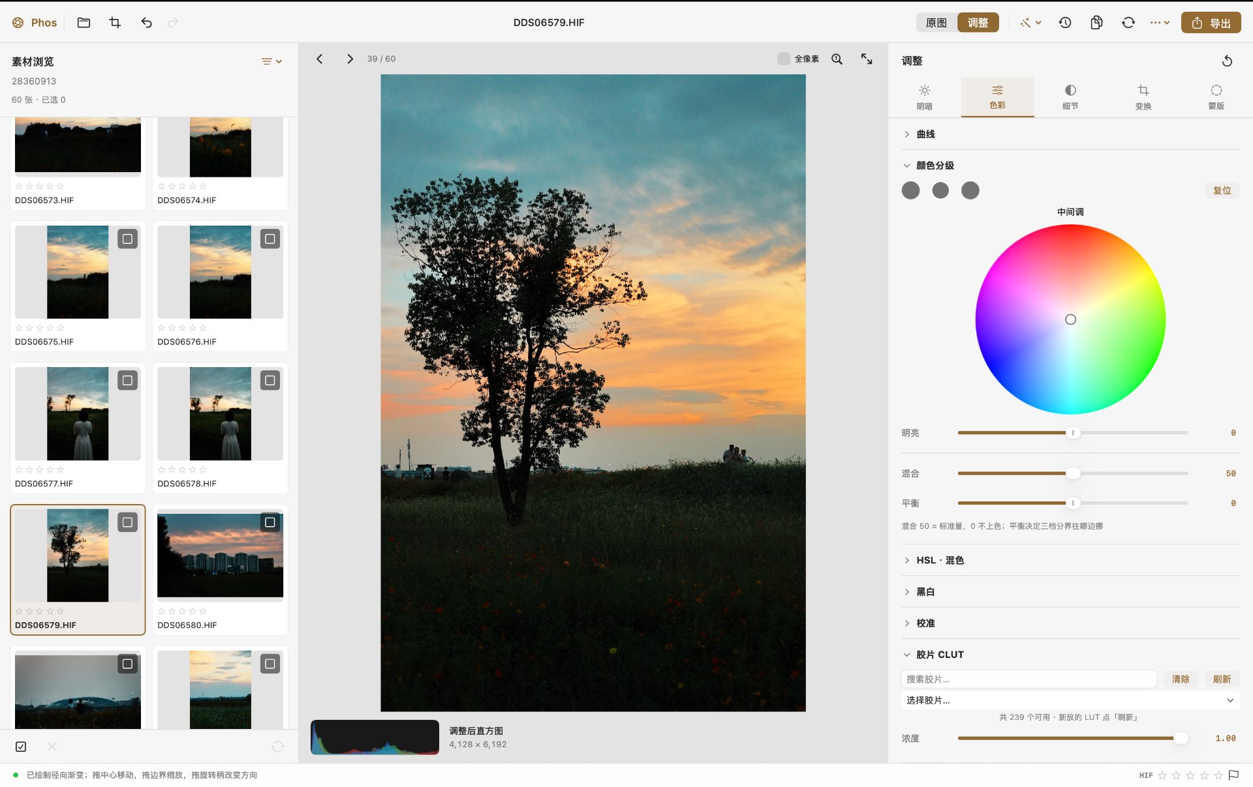Click the 复位 reset button
The width and height of the screenshot is (1253, 787).
(1222, 190)
